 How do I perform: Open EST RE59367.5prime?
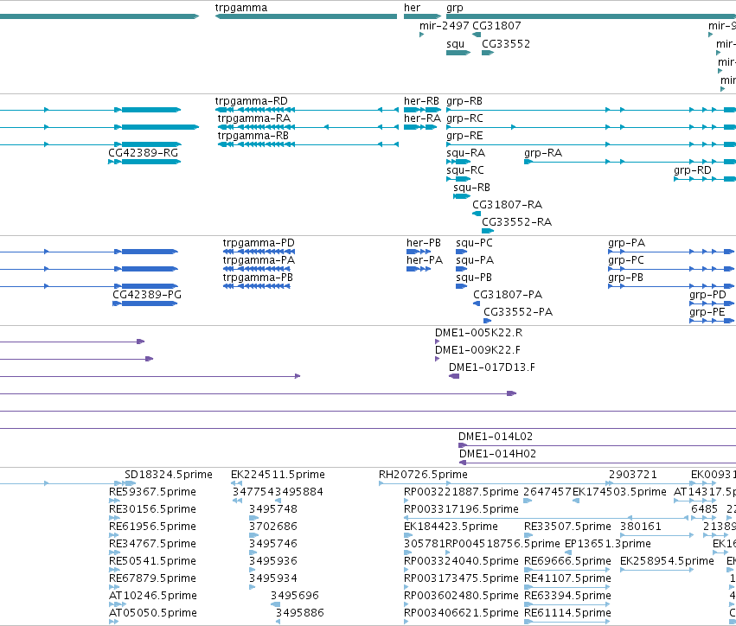pos(152,492)
